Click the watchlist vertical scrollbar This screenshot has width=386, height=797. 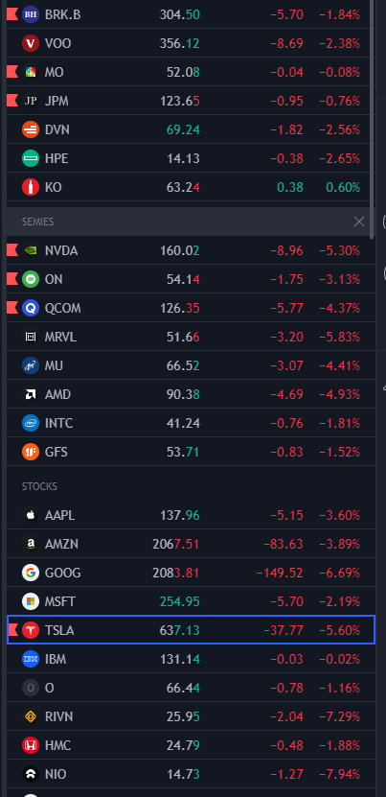[373, 120]
